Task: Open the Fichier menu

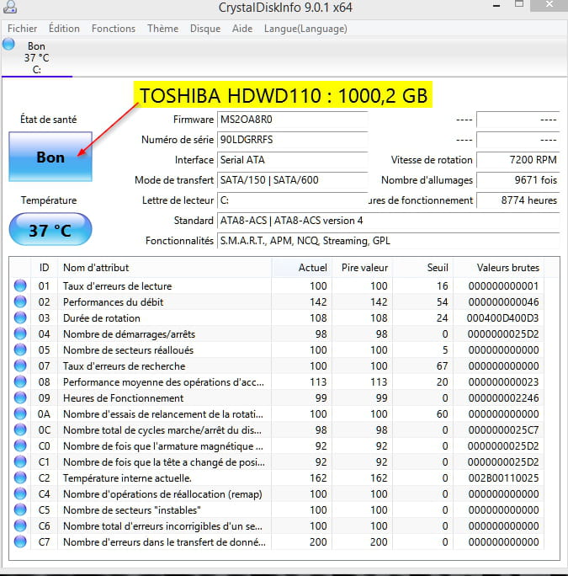Action: (22, 29)
